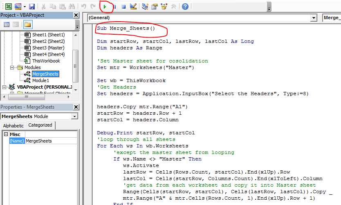Click the Break pause button

(114, 7)
